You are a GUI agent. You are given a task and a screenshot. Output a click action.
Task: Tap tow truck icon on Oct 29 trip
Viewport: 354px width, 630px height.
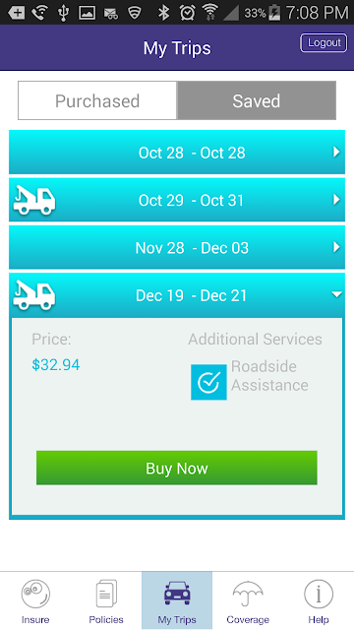34,200
